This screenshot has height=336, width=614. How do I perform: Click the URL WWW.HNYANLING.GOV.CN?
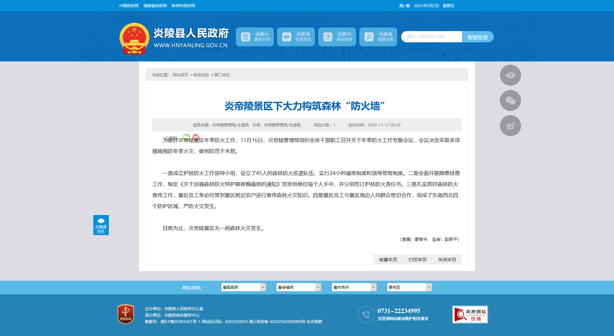[191, 45]
